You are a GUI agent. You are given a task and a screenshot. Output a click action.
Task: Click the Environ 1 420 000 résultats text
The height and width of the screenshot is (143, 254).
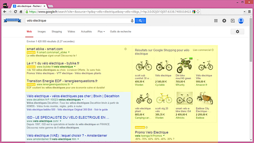coord(50,41)
